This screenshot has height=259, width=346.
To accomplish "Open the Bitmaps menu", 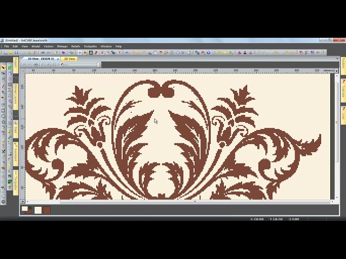I will click(62, 46).
